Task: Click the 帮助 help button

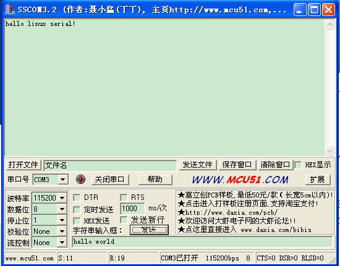Action: (155, 180)
